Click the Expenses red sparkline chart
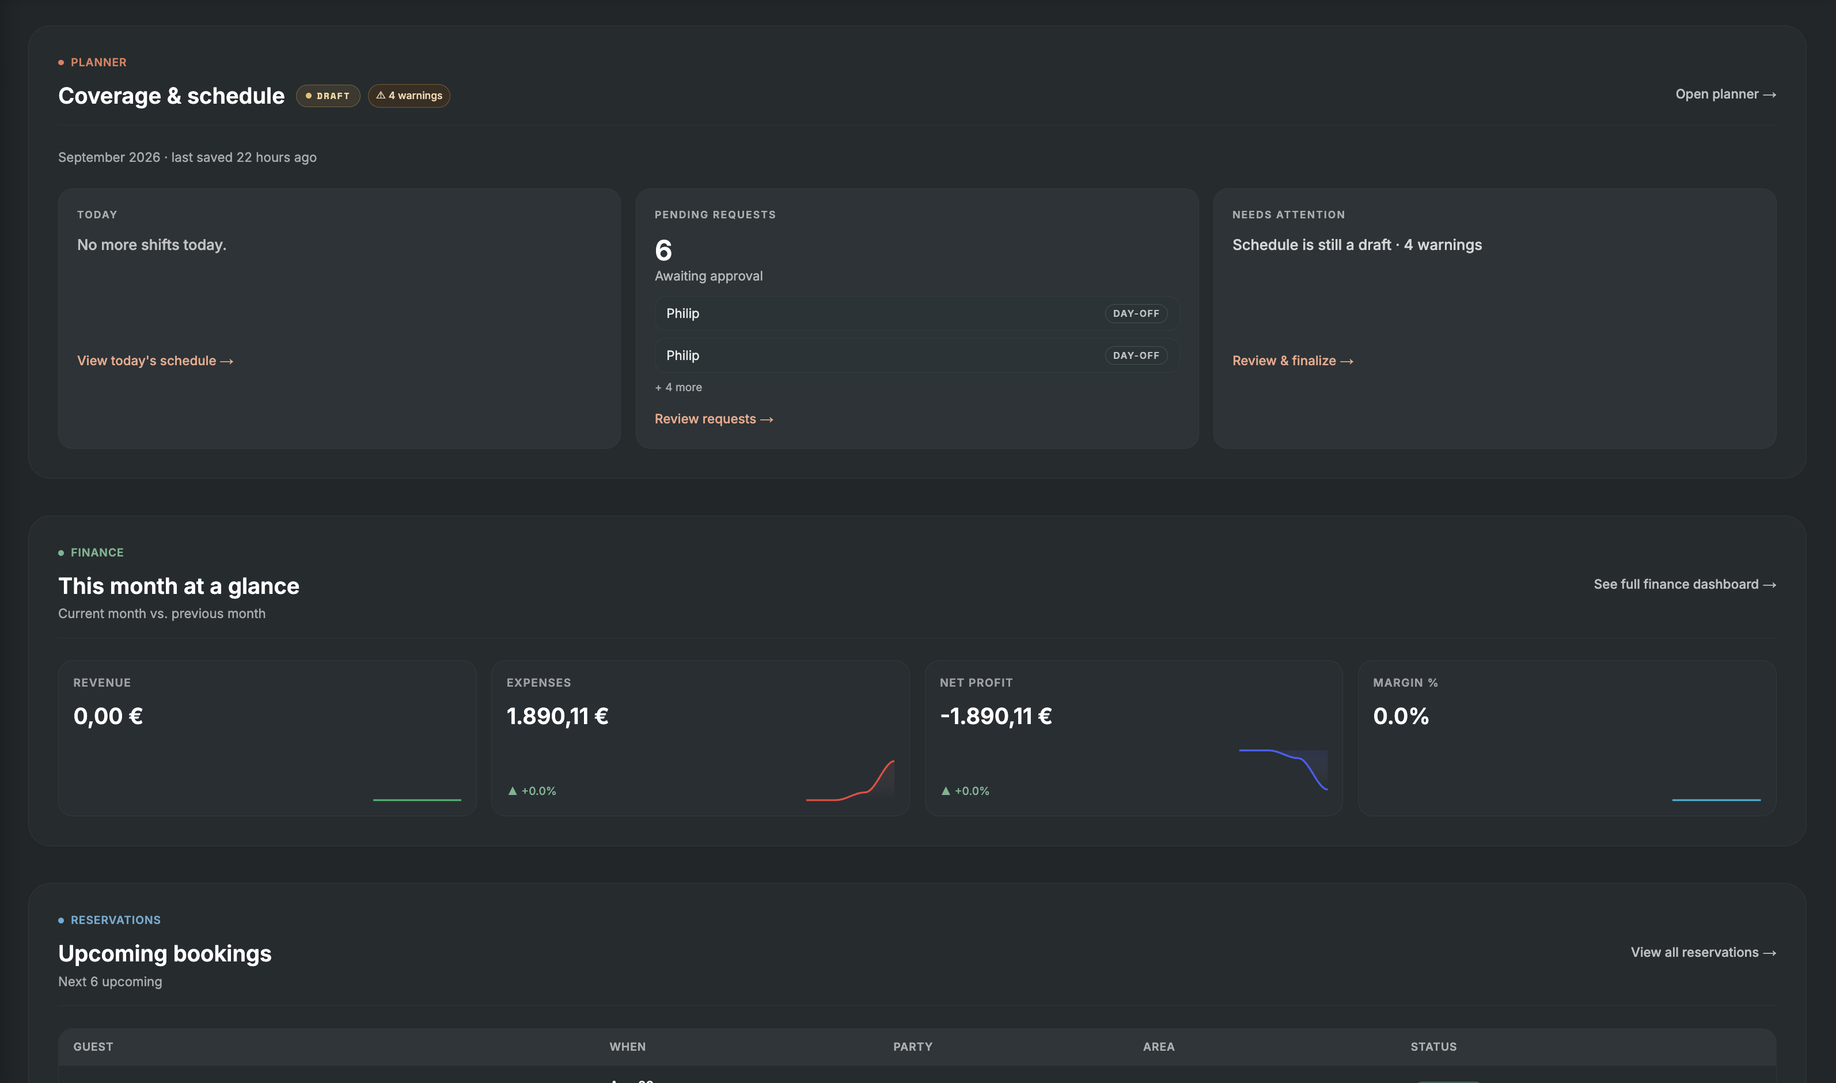This screenshot has height=1083, width=1836. 850,780
